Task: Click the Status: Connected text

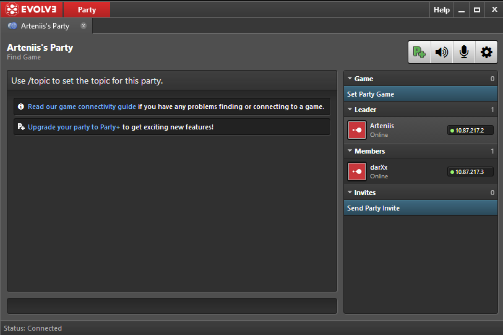Action: click(x=33, y=328)
